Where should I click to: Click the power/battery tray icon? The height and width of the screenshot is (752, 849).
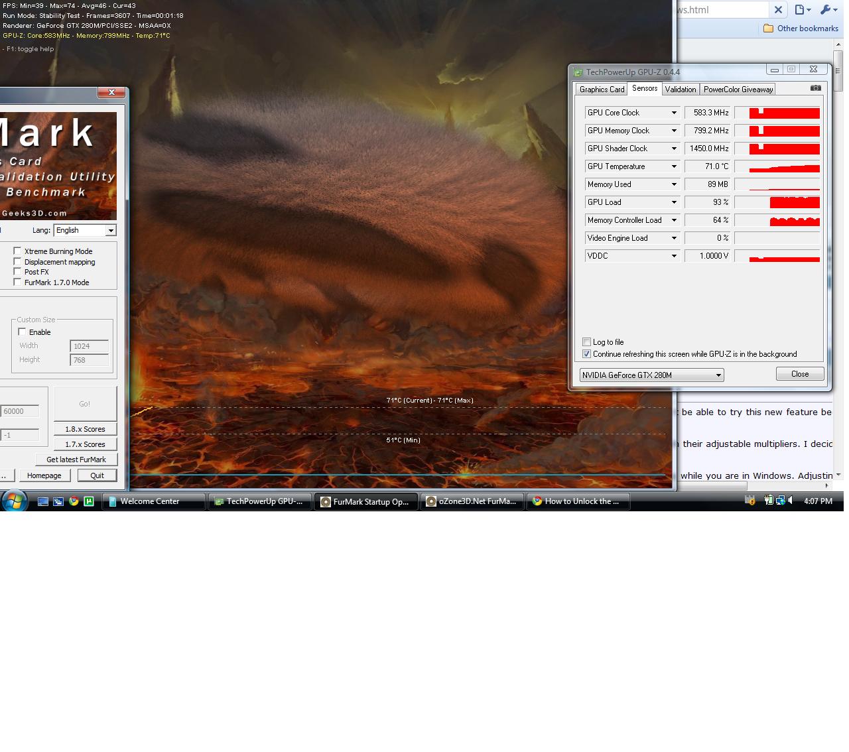(x=769, y=501)
